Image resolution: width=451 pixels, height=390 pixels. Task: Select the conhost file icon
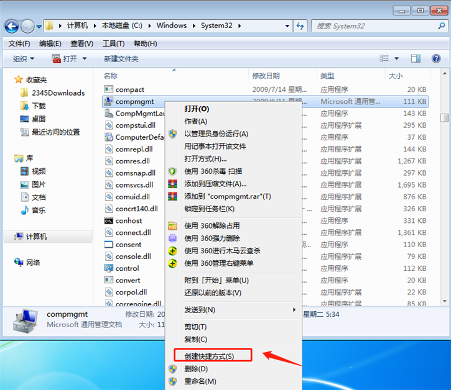pyautogui.click(x=108, y=220)
